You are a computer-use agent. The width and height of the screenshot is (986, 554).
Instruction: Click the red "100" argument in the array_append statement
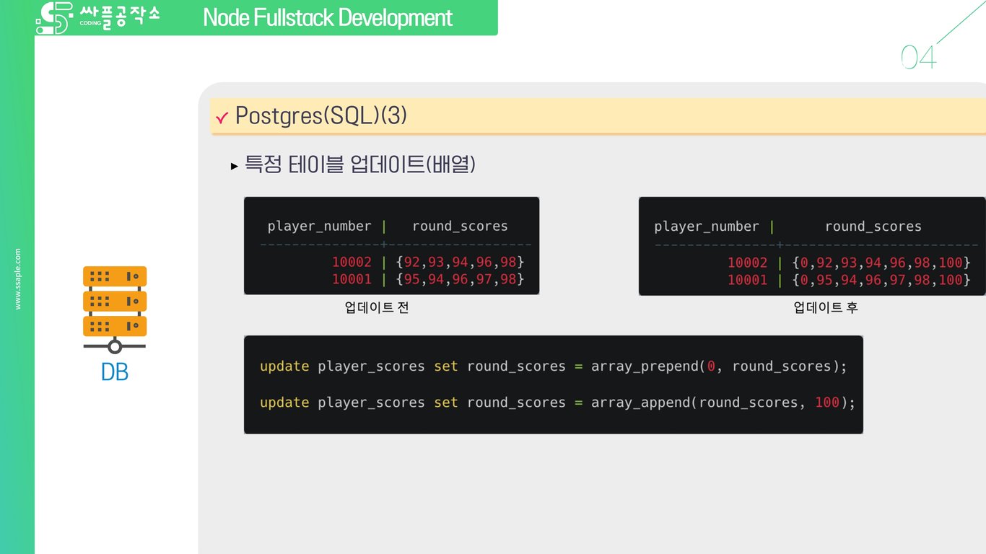point(827,403)
